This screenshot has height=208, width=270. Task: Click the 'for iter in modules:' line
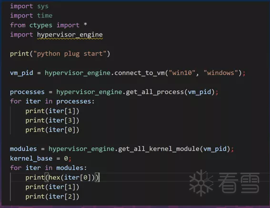coord(49,168)
